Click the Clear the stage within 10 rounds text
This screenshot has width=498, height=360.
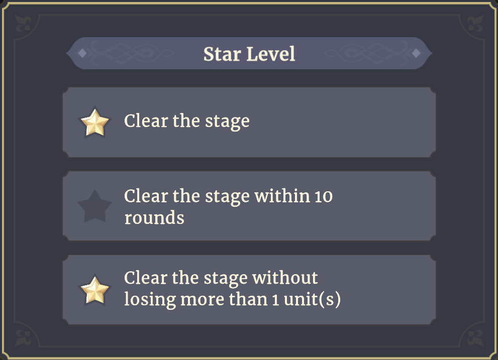click(228, 207)
